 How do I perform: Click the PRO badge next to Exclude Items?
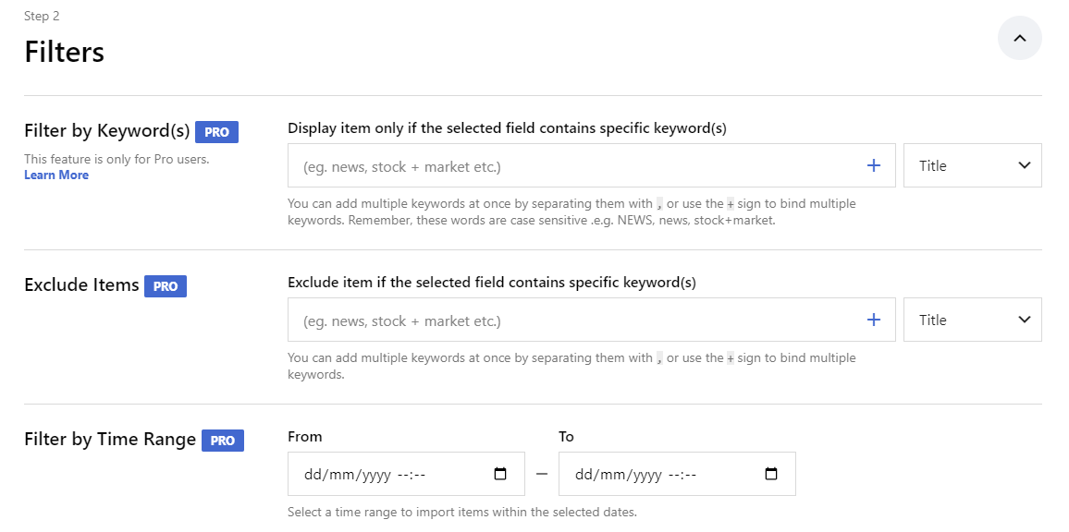click(x=166, y=285)
